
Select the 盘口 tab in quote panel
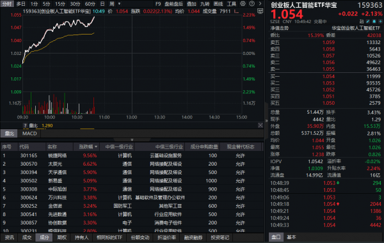[x=276, y=237]
